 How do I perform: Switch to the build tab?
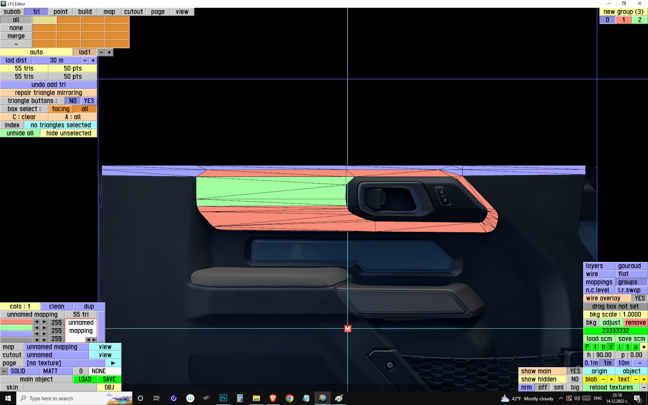coord(85,12)
